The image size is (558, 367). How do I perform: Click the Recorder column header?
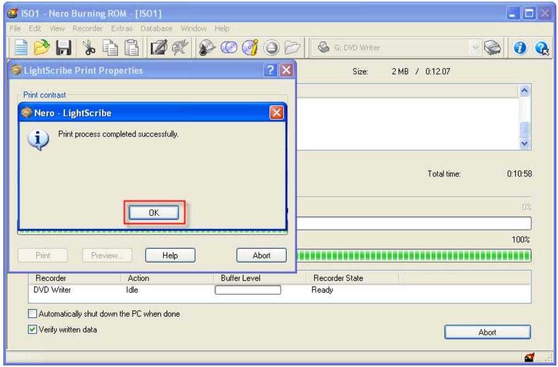[75, 278]
